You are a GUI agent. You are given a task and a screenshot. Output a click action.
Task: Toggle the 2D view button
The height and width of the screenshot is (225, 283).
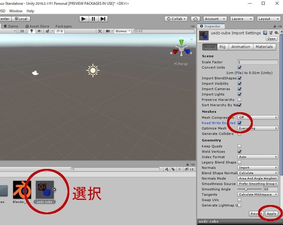point(22,31)
